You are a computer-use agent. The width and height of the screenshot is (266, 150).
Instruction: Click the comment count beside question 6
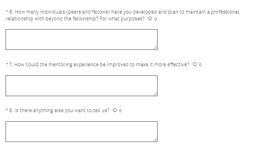click(x=156, y=19)
